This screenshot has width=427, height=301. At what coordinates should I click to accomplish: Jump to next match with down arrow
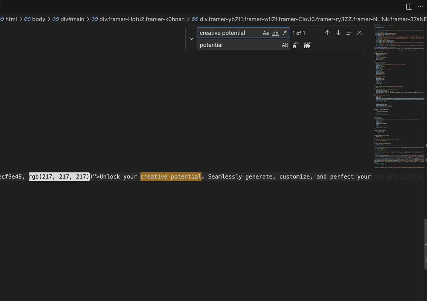click(x=338, y=33)
